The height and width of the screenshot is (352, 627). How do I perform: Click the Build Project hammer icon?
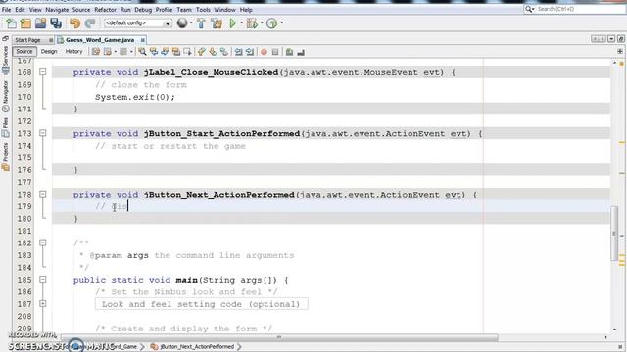click(x=201, y=23)
